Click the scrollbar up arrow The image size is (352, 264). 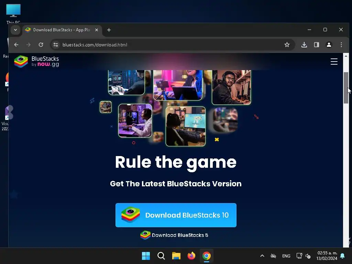pos(346,56)
